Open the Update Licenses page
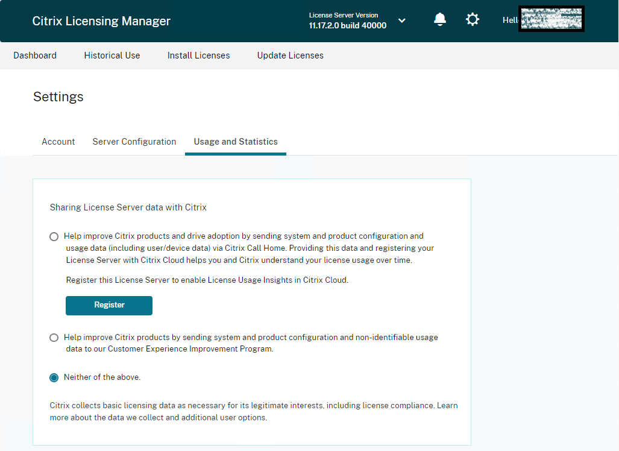619x451 pixels. (291, 55)
